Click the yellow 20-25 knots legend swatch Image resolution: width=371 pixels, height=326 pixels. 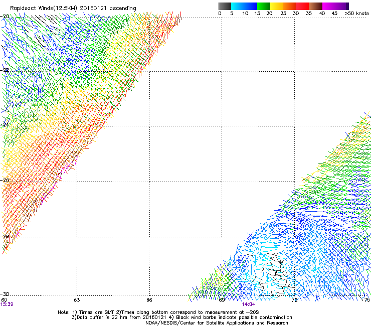tap(277, 6)
